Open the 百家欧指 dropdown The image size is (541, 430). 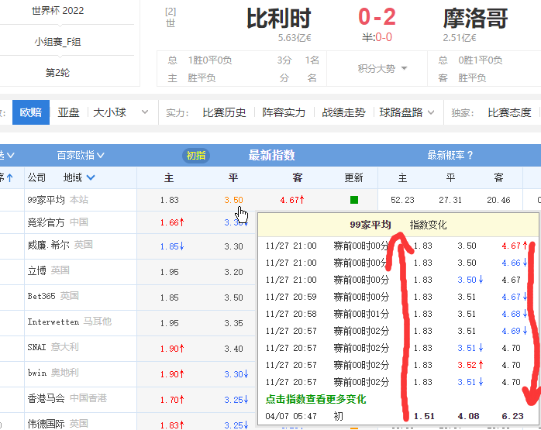click(81, 156)
